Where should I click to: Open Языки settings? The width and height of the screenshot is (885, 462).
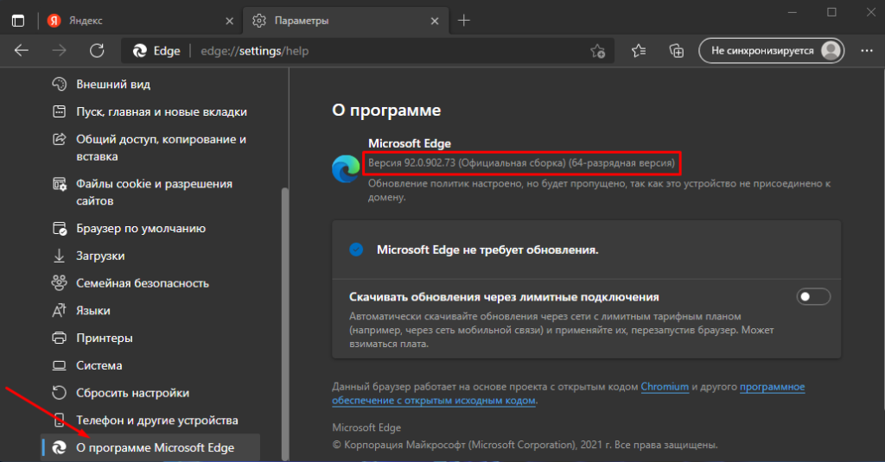pyautogui.click(x=152, y=311)
